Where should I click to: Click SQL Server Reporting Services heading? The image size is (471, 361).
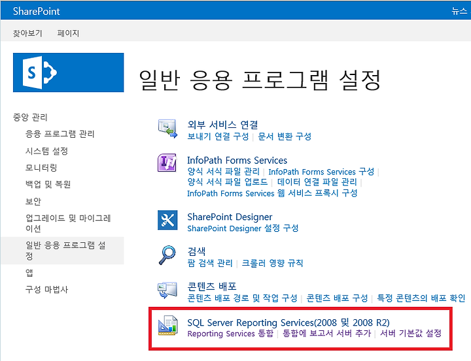click(288, 322)
